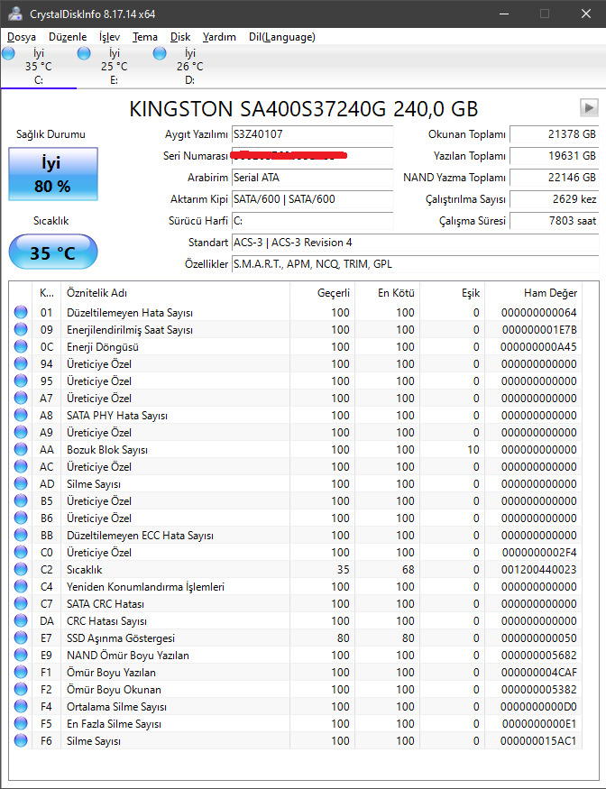Select the C: drive tab at 35 °C
Image resolution: width=606 pixels, height=789 pixels.
click(38, 67)
